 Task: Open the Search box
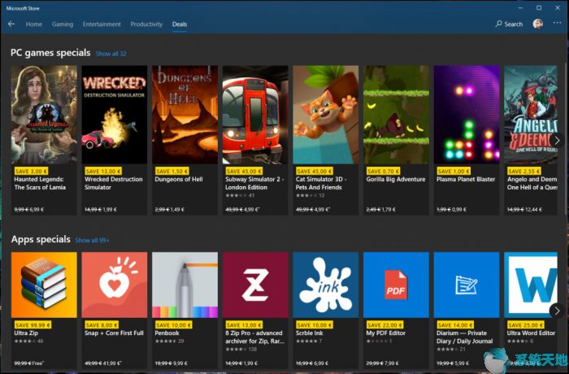509,24
